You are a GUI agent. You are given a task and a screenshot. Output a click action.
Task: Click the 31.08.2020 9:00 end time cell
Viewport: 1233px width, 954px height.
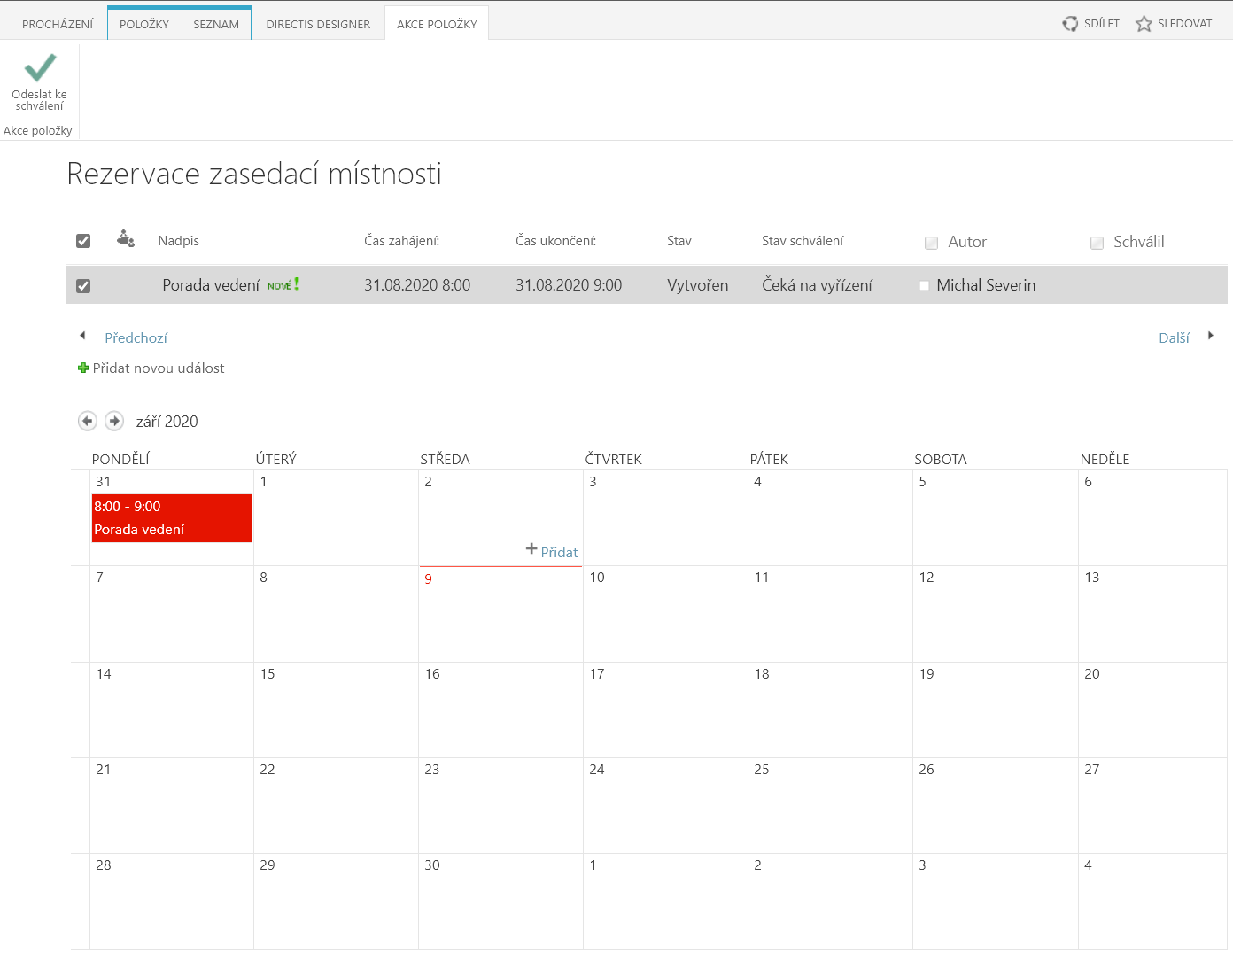(569, 285)
